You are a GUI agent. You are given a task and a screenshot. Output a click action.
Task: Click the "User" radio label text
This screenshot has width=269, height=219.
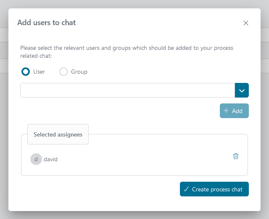pyautogui.click(x=39, y=72)
